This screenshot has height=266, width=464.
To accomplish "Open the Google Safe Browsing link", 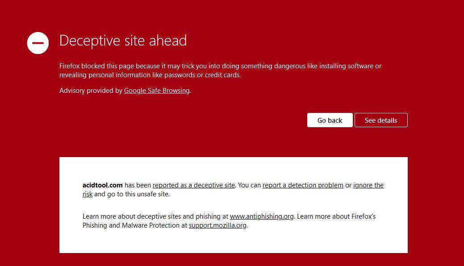I will [x=157, y=91].
